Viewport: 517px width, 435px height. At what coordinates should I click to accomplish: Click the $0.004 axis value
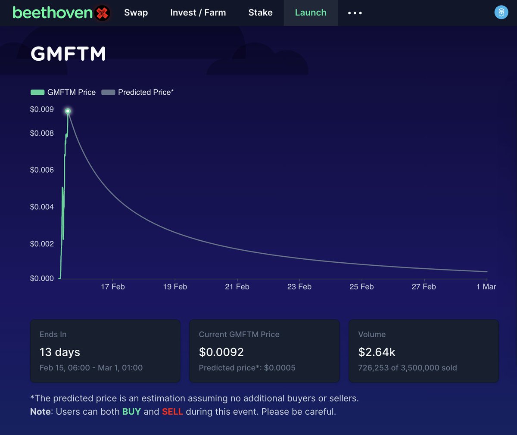[42, 207]
